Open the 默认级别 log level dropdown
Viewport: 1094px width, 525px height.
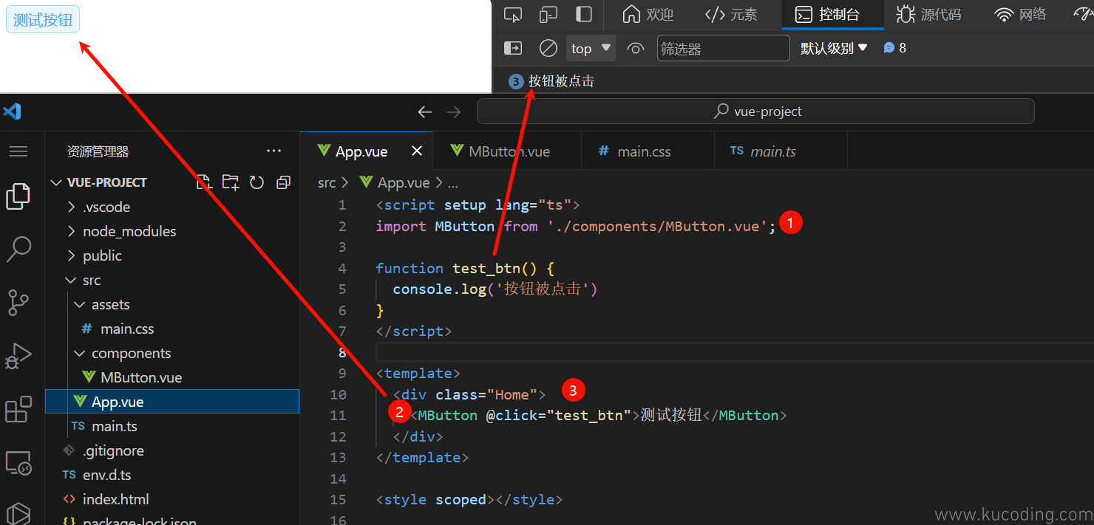[834, 48]
